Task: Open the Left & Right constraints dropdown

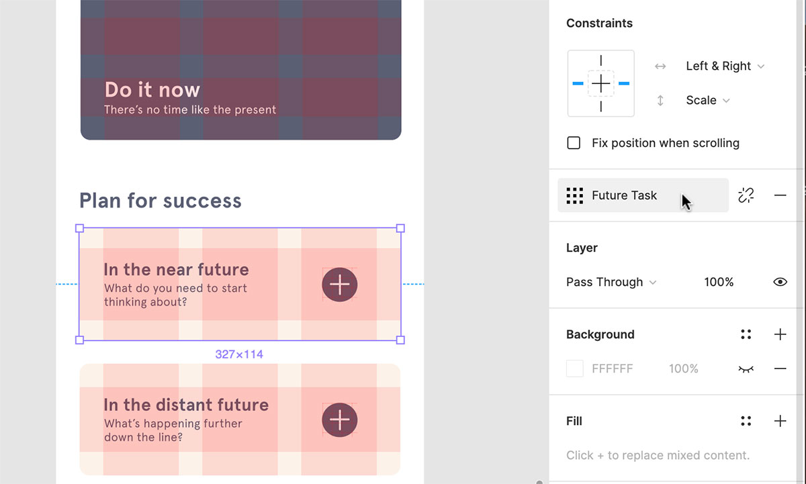Action: click(x=725, y=66)
